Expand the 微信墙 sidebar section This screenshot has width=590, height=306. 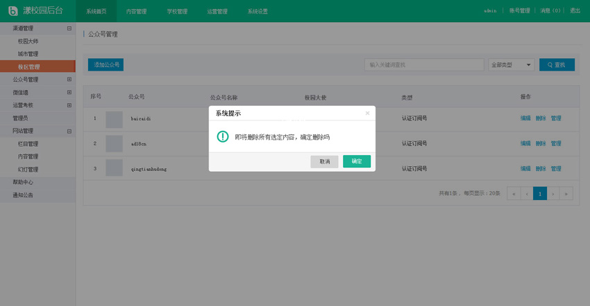click(69, 92)
